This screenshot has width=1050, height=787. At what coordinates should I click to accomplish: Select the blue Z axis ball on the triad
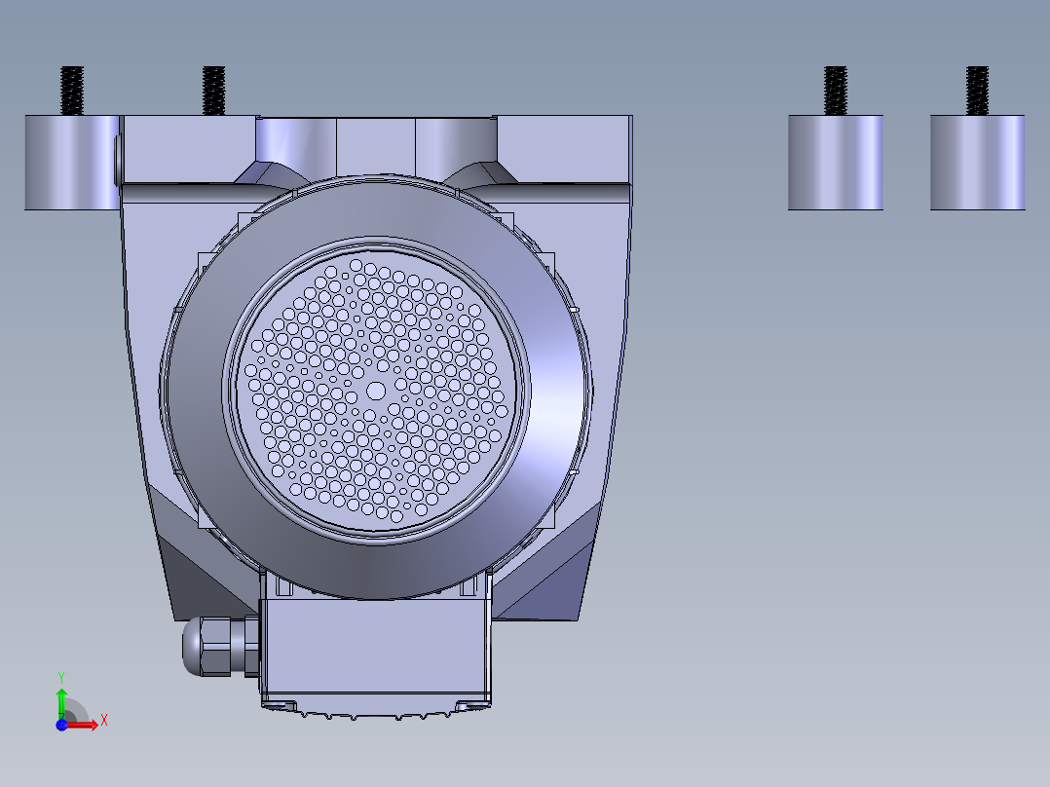coord(61,725)
